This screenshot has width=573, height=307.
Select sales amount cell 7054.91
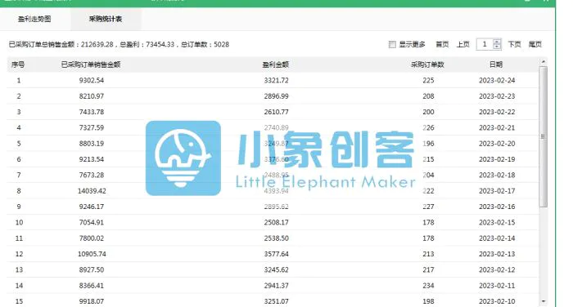point(92,222)
